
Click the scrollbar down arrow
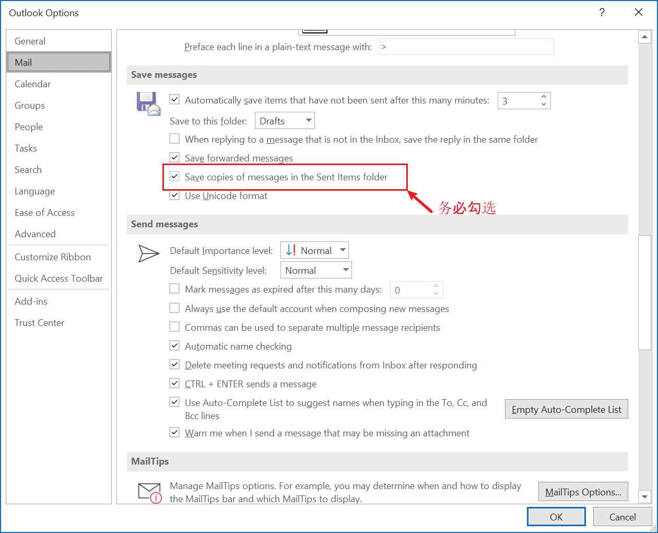point(644,497)
